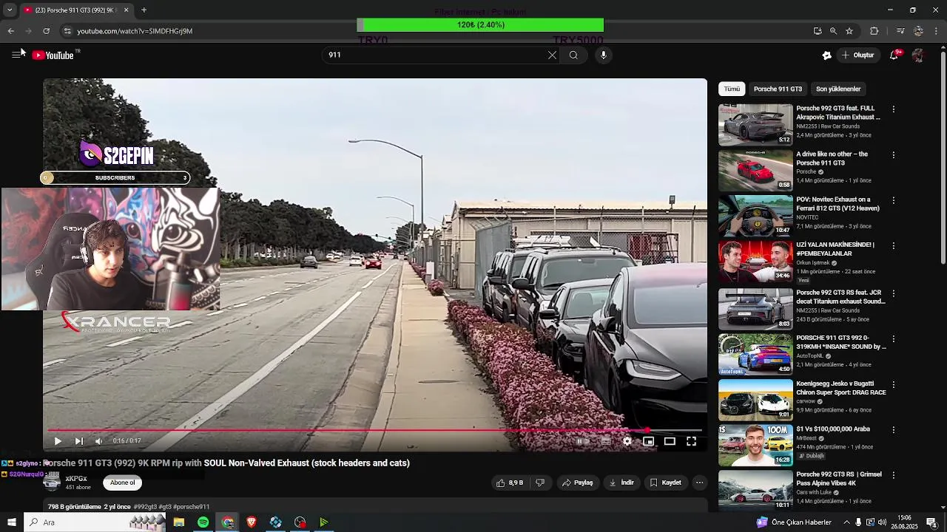This screenshot has height=532, width=947.
Task: Go back in browser
Action: click(x=10, y=31)
